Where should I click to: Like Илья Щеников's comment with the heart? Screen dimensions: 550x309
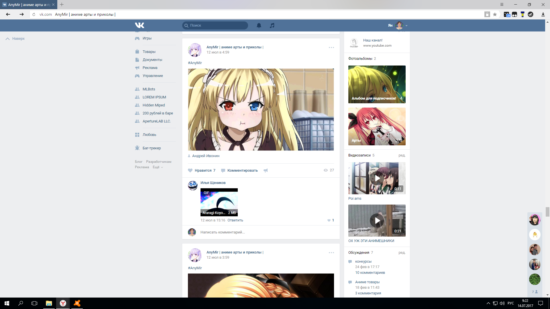329,220
